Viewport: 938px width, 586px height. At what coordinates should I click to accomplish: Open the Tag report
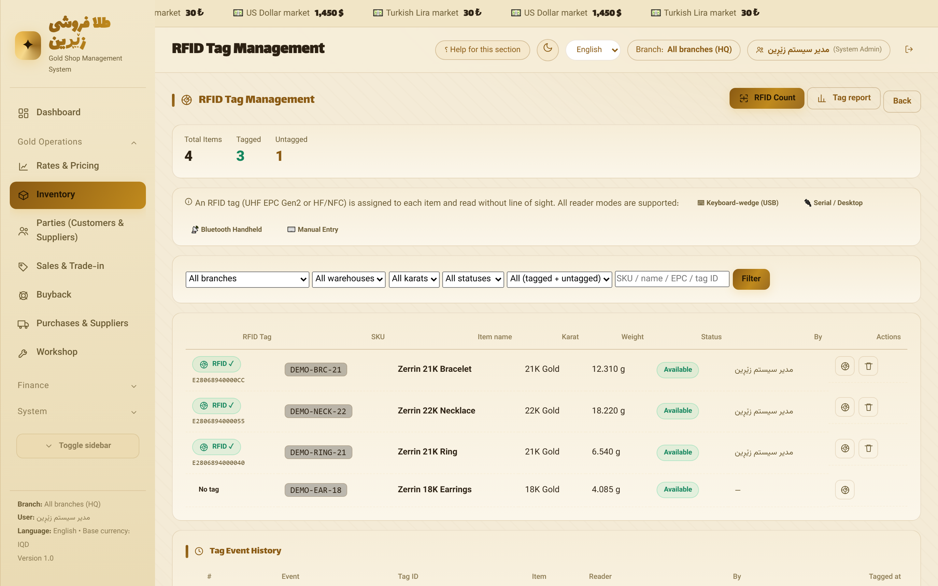click(844, 98)
